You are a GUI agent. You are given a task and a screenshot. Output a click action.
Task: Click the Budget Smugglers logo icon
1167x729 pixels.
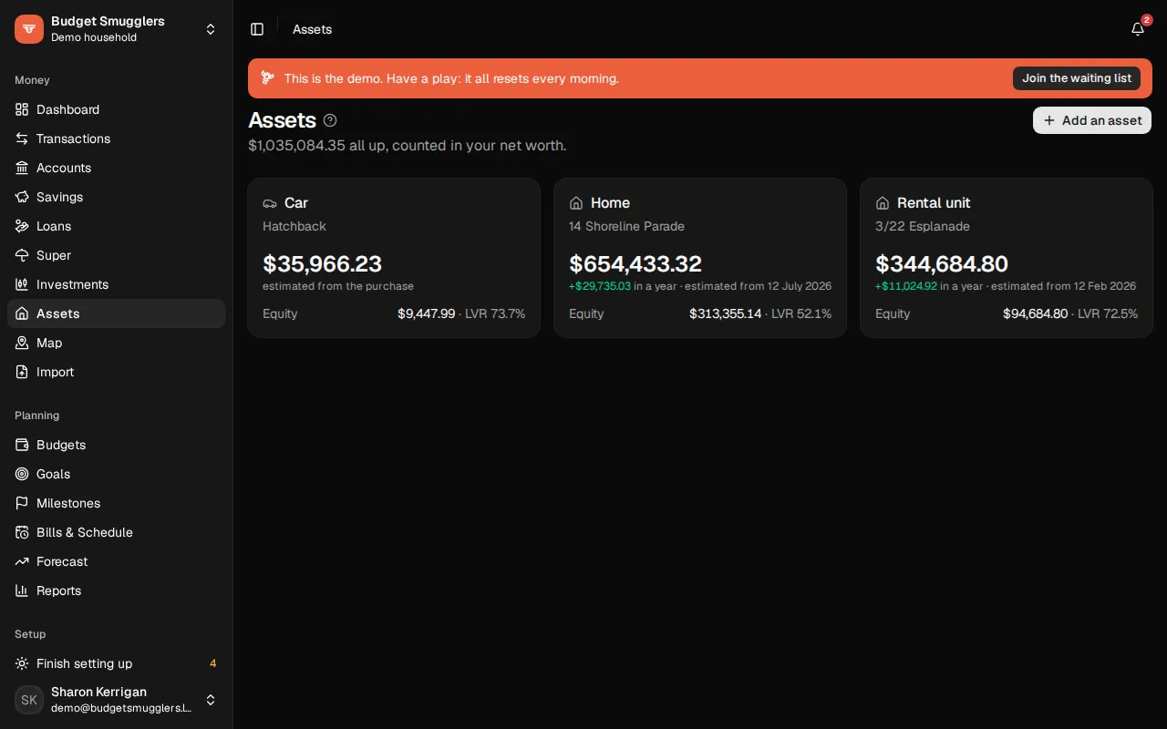tap(29, 29)
